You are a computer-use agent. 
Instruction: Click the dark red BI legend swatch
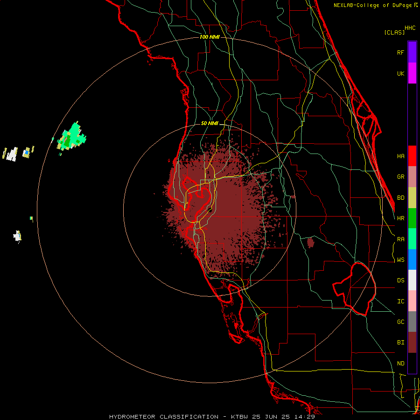[x=412, y=343]
